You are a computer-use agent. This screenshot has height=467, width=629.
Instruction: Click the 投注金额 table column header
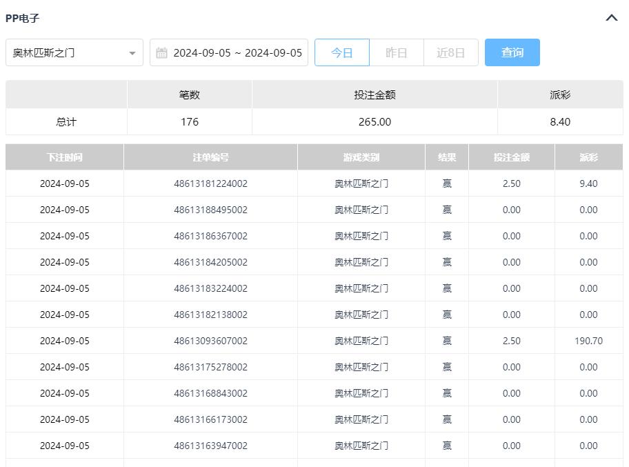(x=512, y=157)
